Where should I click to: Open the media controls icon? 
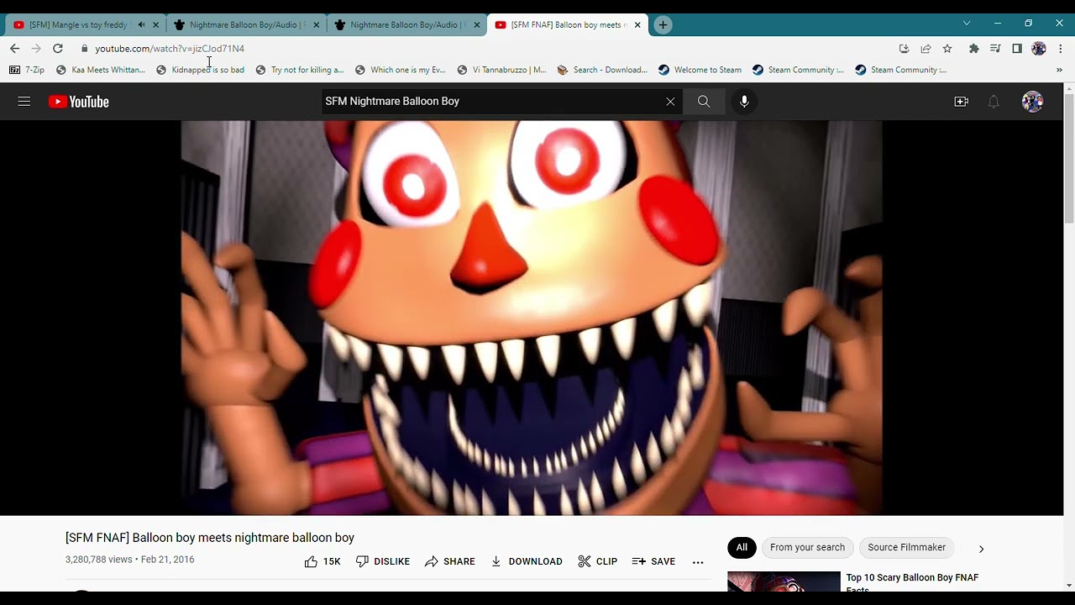coord(995,49)
